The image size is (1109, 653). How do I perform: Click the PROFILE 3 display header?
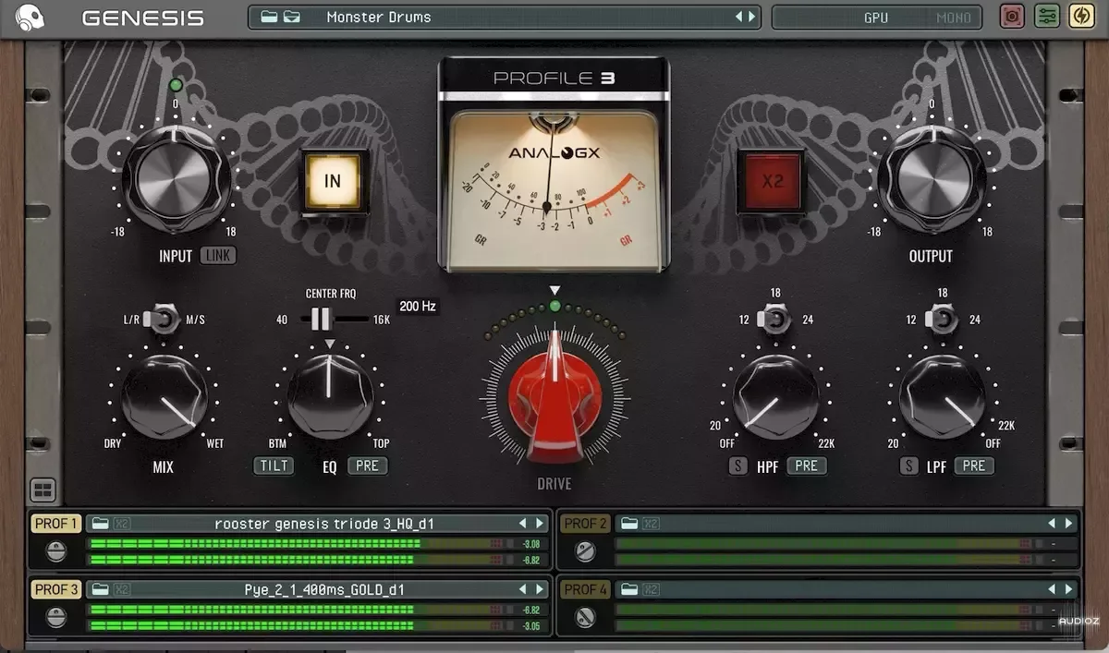(554, 78)
